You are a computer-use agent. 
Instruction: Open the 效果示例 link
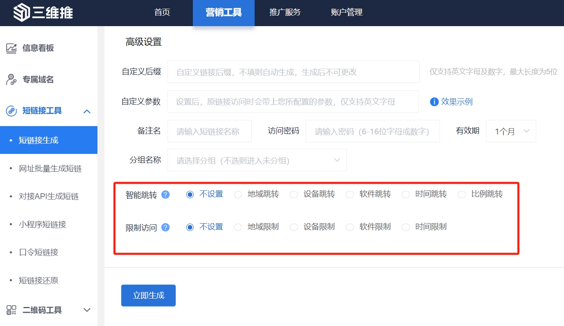click(456, 102)
